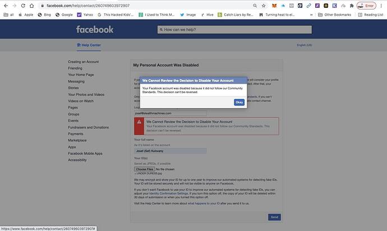Click the Choose Files button

click(144, 169)
